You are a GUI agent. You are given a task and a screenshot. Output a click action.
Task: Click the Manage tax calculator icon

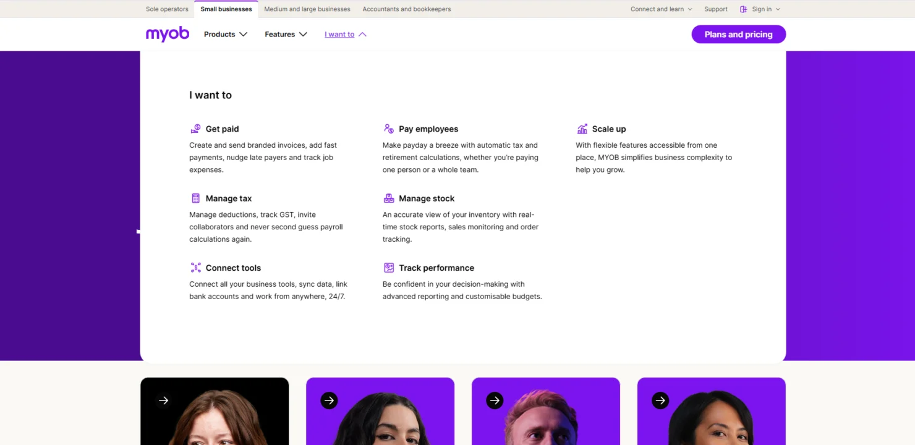196,198
